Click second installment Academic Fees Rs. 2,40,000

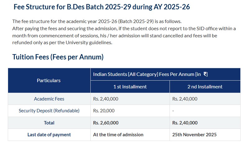[x=185, y=99]
